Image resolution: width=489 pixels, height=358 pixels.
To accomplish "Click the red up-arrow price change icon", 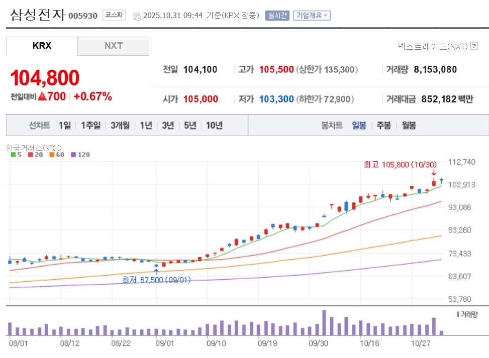I will click(42, 96).
